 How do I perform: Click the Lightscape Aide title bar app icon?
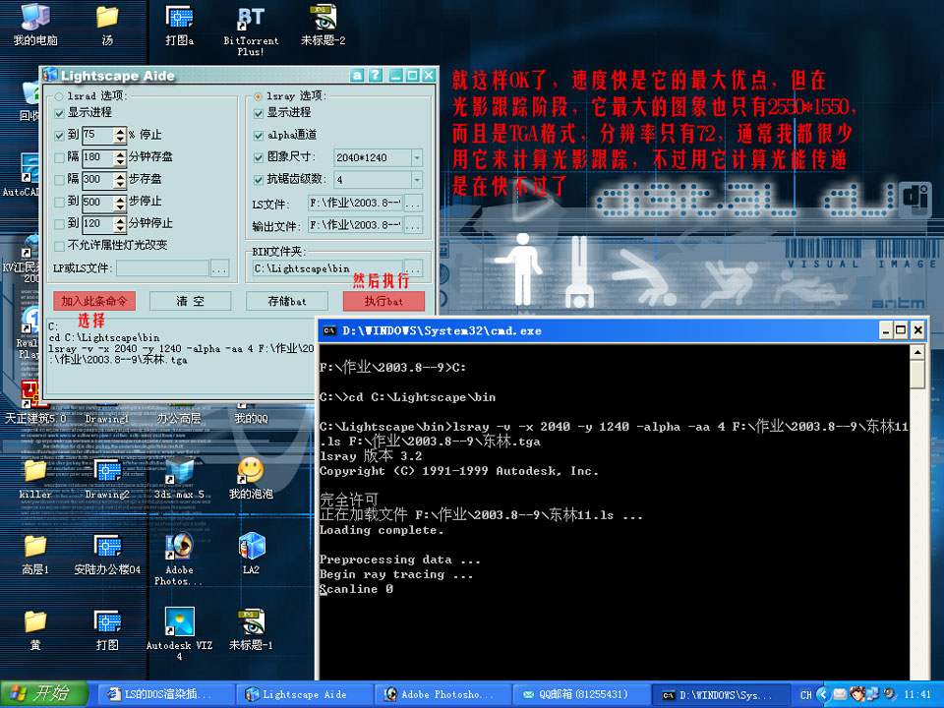[x=50, y=75]
